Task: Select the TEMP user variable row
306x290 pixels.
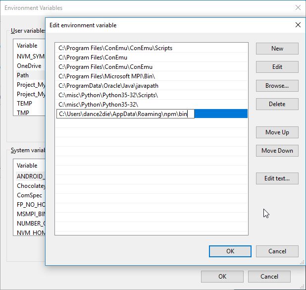Action: point(25,104)
